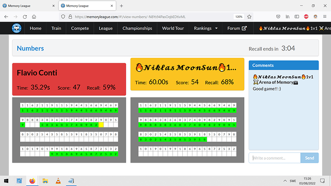
Task: Open the Windows Start menu
Action: (x=6, y=181)
